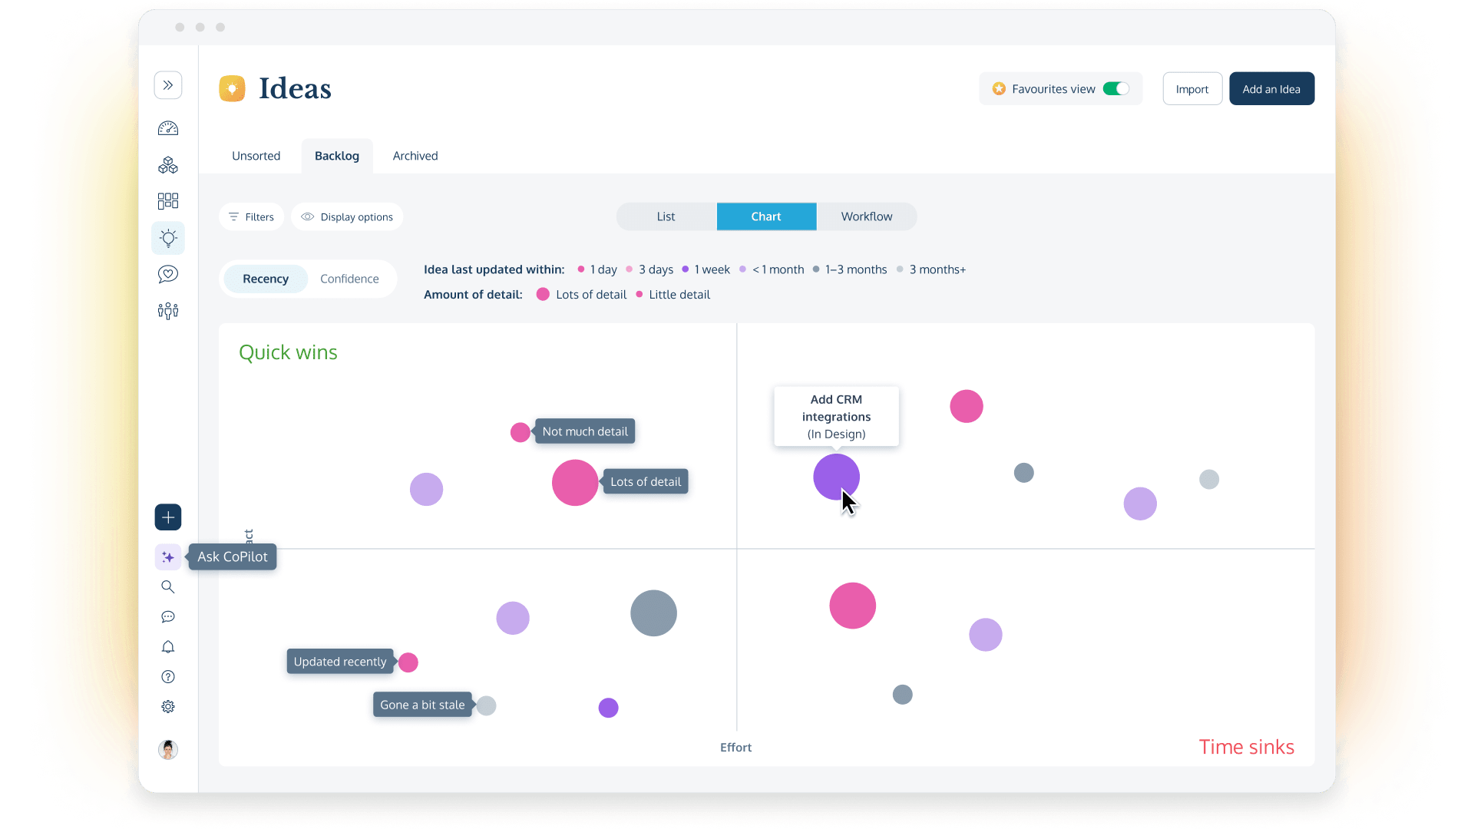
Task: Select the Archived backlog tab
Action: (415, 155)
